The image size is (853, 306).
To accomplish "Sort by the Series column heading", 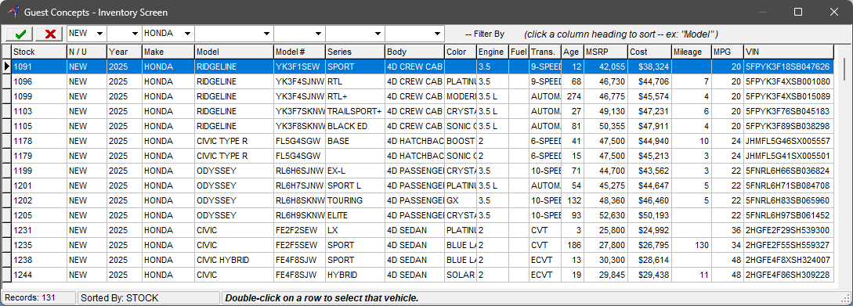I will (356, 52).
